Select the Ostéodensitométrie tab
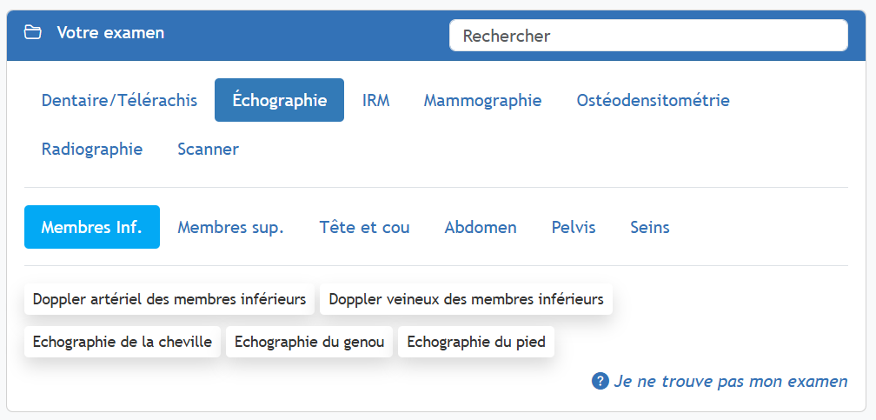Screen dimensions: 876x420 (x=653, y=100)
